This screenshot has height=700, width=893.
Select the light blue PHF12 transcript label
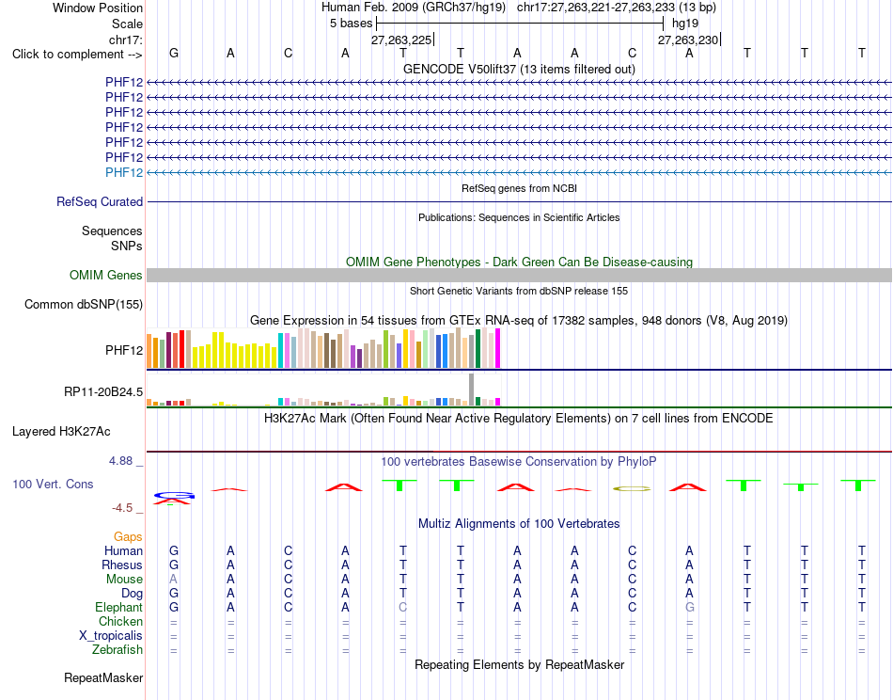point(124,172)
